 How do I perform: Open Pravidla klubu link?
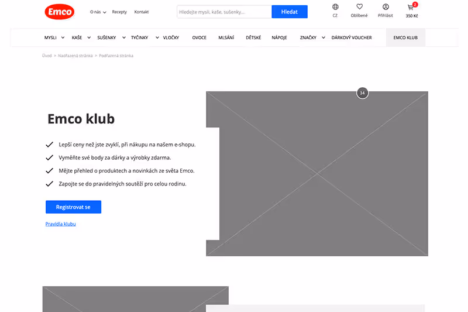click(x=61, y=224)
